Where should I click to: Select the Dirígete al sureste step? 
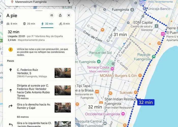33,91
